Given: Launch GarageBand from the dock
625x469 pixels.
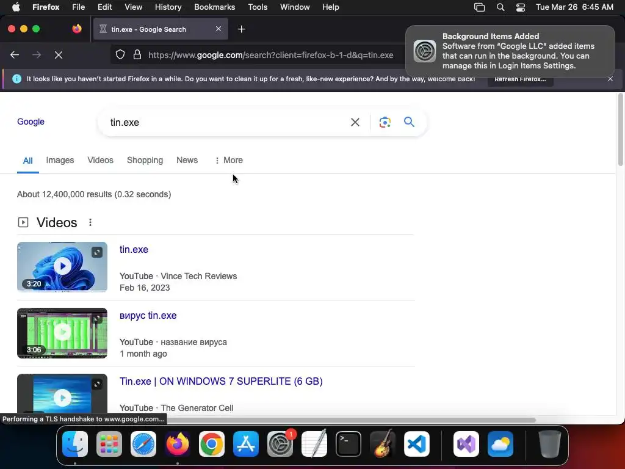Looking at the screenshot, I should tap(383, 444).
